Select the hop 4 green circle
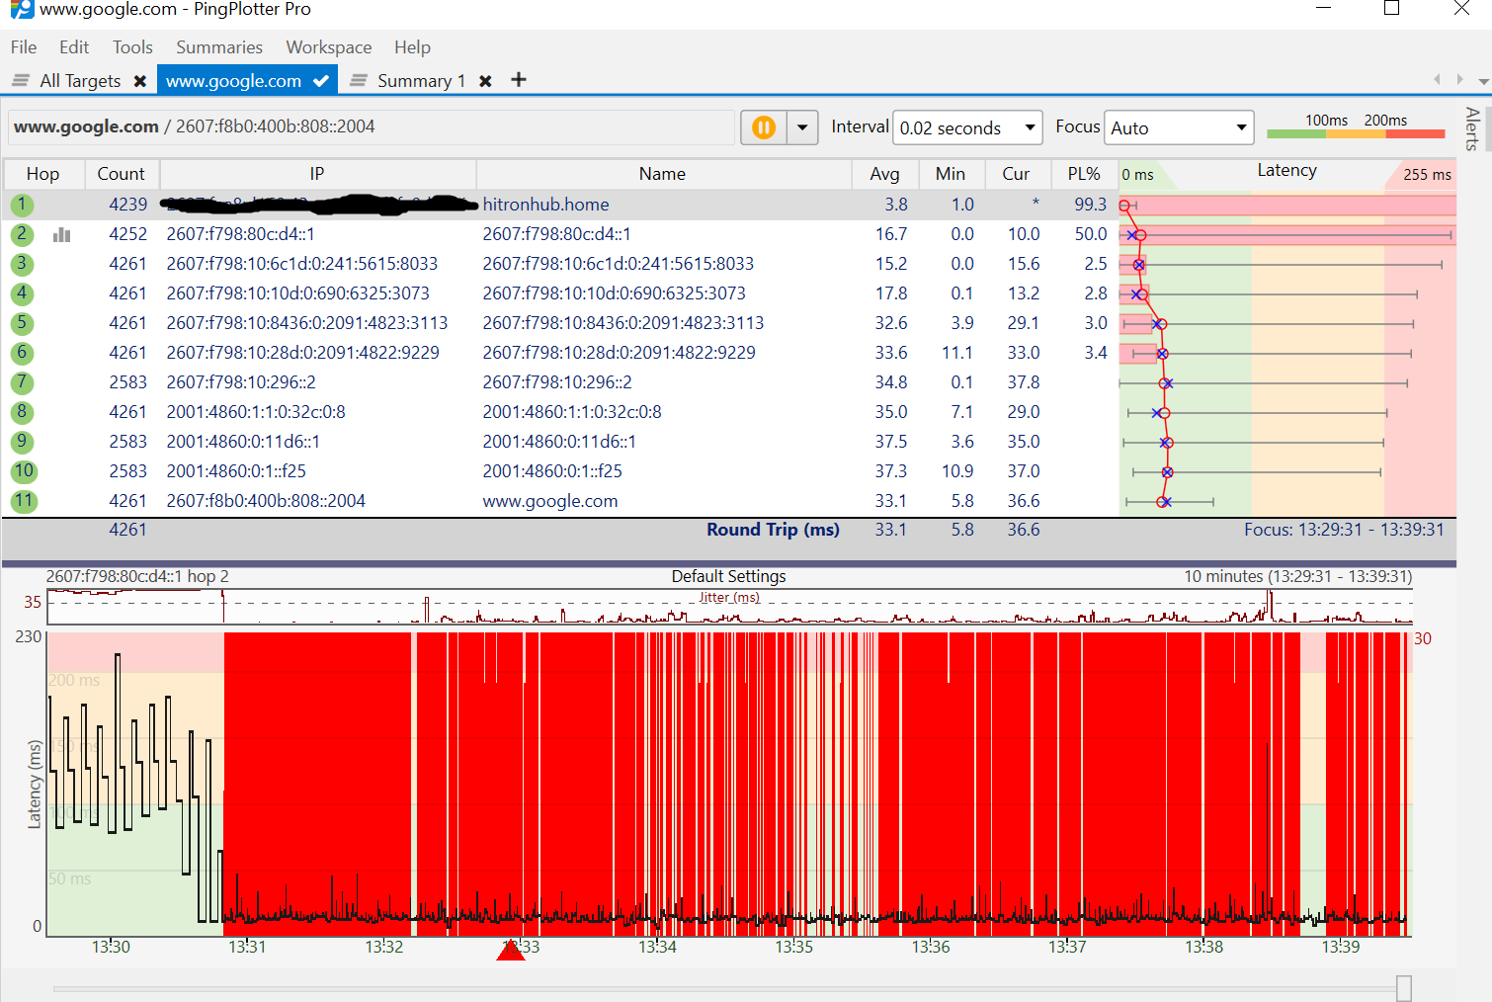The image size is (1492, 1002). [x=22, y=293]
